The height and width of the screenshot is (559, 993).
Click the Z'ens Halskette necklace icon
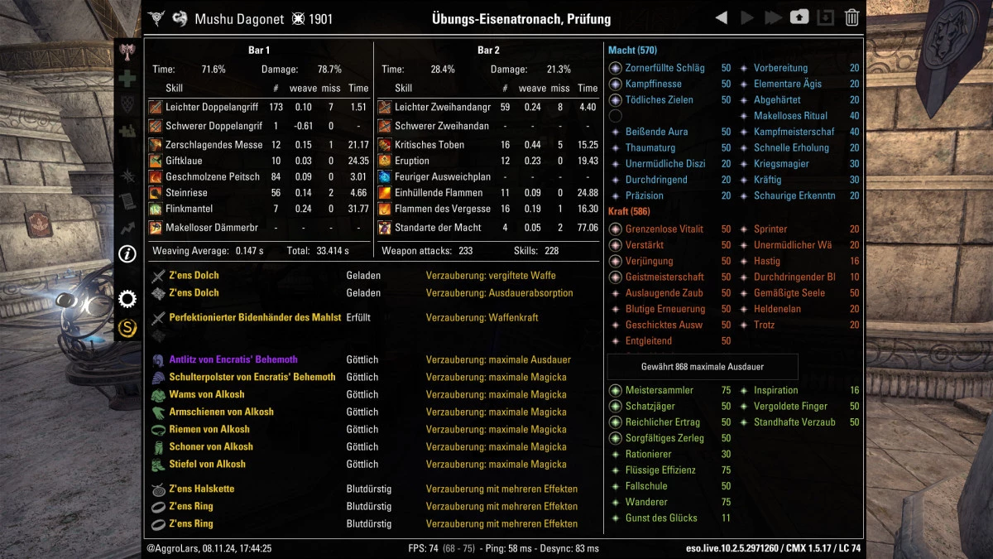[158, 489]
